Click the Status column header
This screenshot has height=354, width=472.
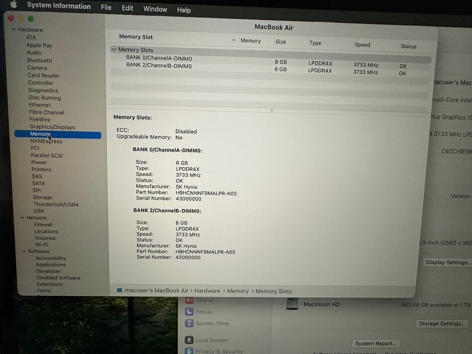pyautogui.click(x=408, y=46)
